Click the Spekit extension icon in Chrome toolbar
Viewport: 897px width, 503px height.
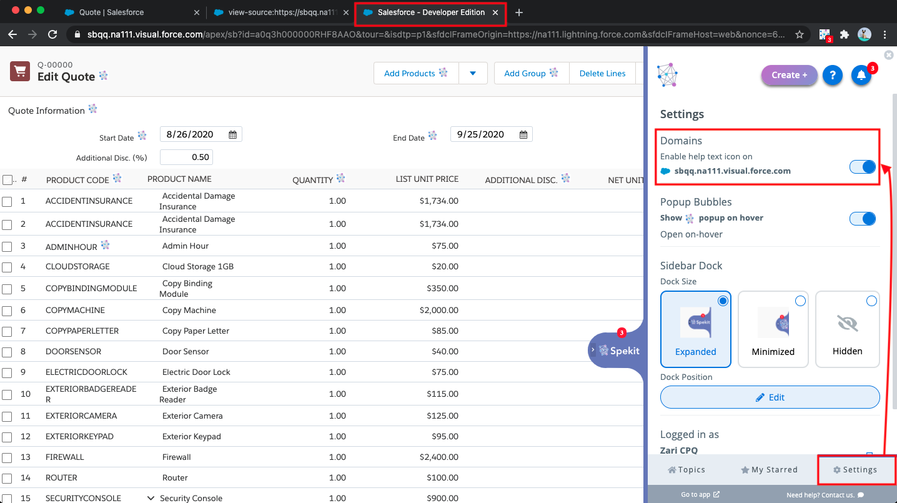point(825,35)
